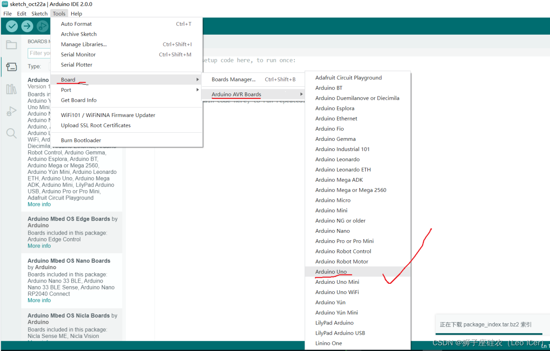Select Arduino Gemma board
The width and height of the screenshot is (550, 351).
coord(358,139)
